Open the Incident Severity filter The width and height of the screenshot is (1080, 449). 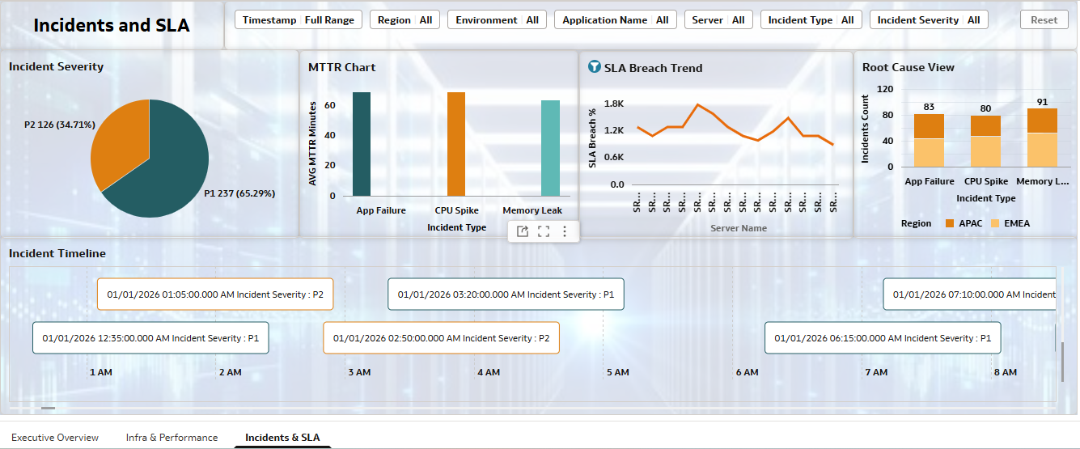[928, 19]
